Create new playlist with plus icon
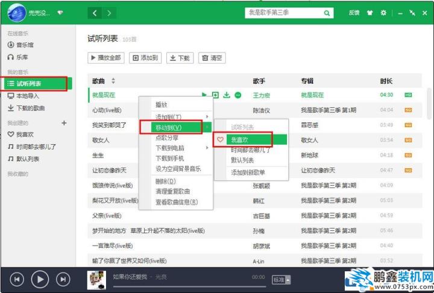 point(64,122)
